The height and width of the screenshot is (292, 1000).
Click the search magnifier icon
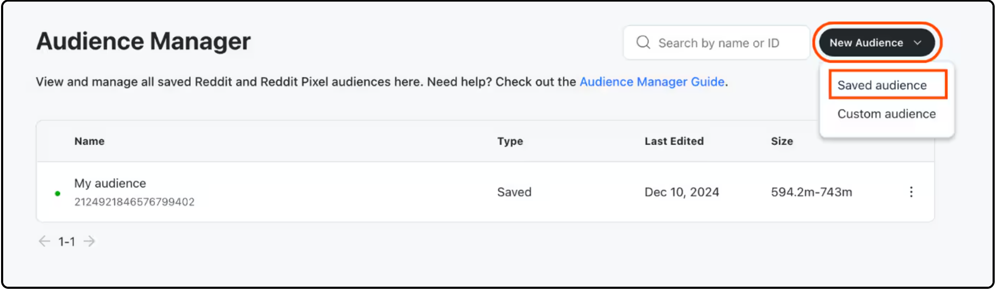[x=643, y=42]
